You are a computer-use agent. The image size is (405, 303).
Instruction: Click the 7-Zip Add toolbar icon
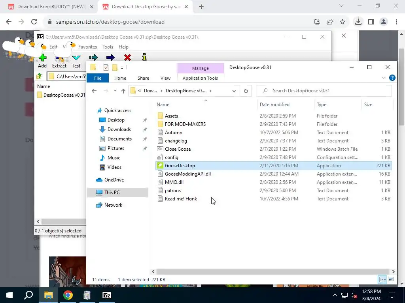tap(43, 58)
